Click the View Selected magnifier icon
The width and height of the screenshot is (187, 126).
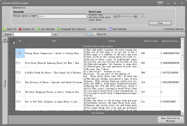click(90, 29)
